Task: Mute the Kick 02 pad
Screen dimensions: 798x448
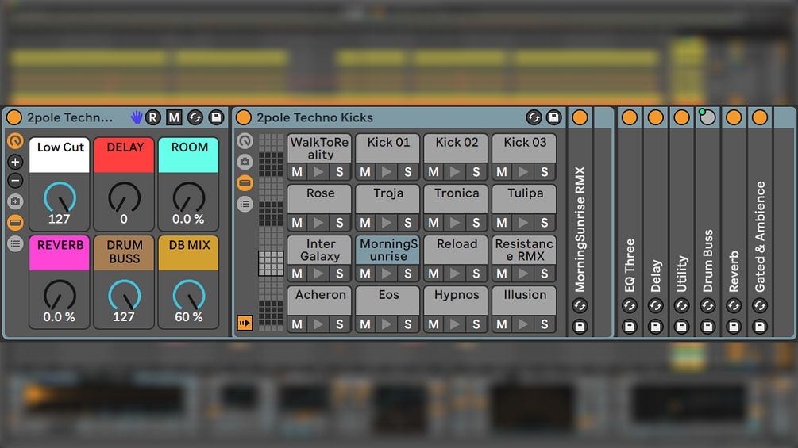Action: [x=434, y=172]
